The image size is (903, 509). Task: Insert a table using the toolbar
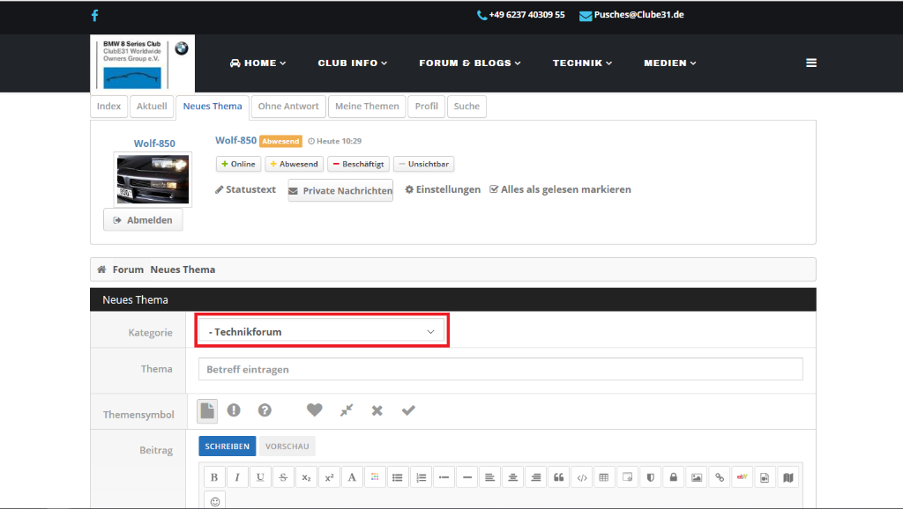tap(604, 477)
